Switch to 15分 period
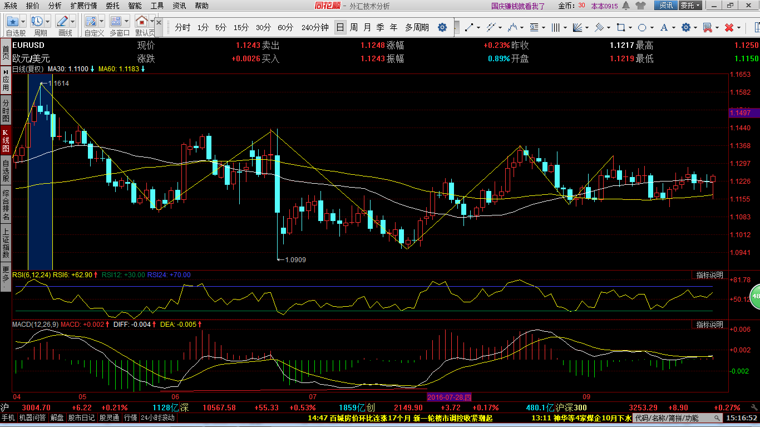This screenshot has width=760, height=427. point(241,27)
